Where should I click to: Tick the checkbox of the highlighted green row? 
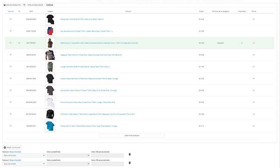point(10,43)
